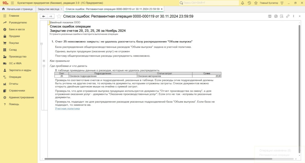
Task: Click the Подразделение column header
Action: (x=103, y=73)
